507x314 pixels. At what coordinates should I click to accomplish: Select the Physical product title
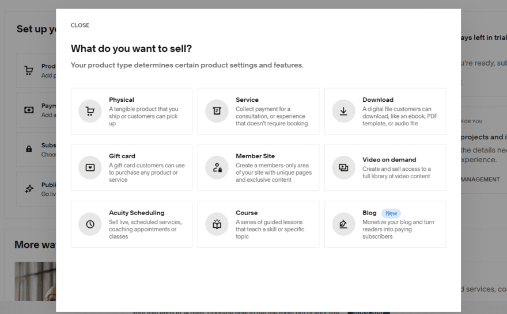[122, 99]
